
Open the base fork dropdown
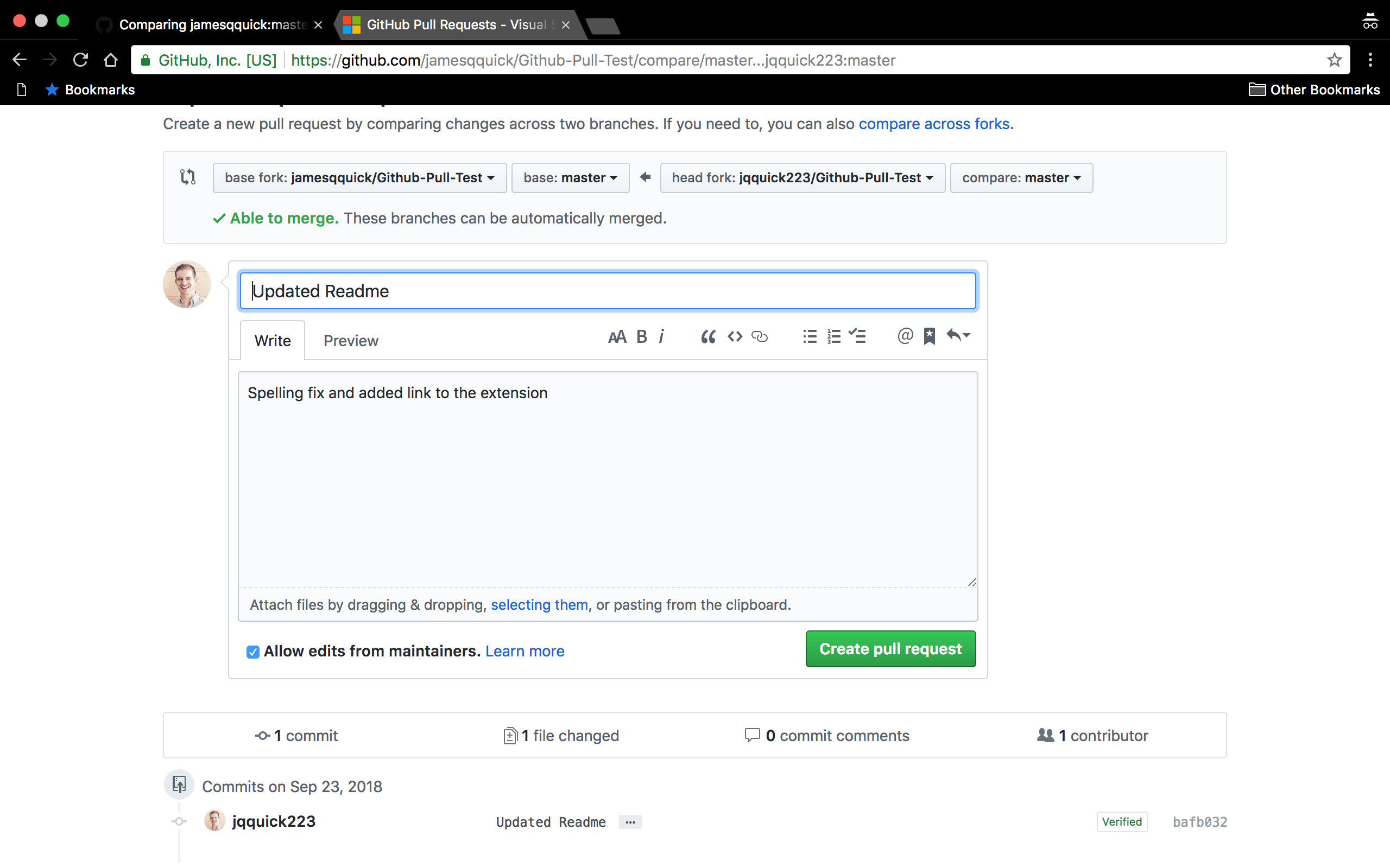pos(359,178)
